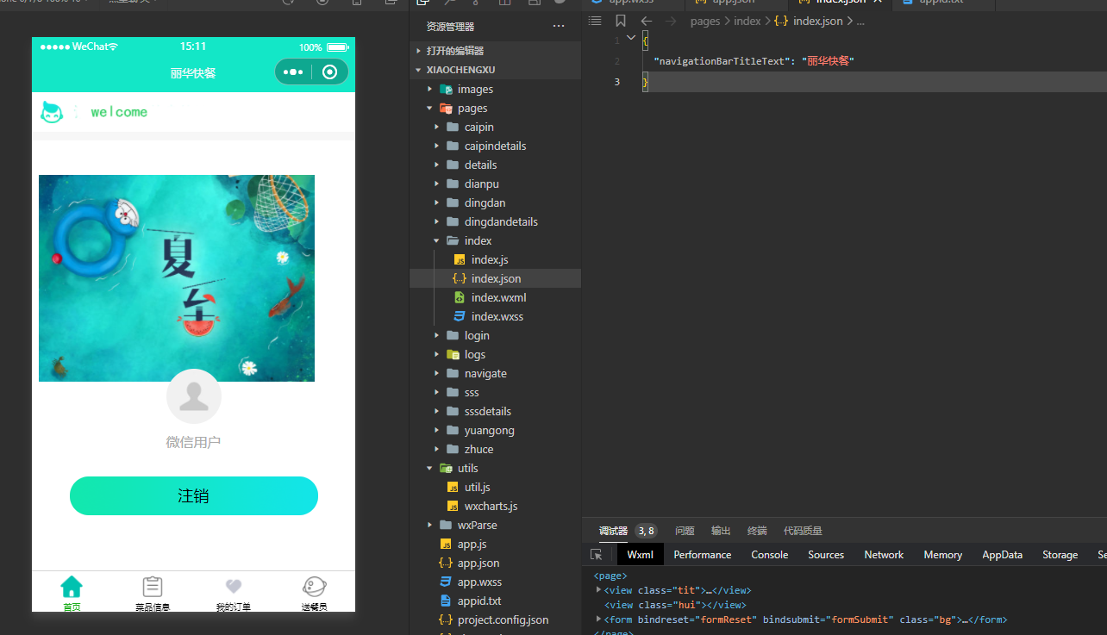This screenshot has width=1107, height=635.
Task: Collapse the 打开的编辑器 section
Action: pyautogui.click(x=418, y=51)
